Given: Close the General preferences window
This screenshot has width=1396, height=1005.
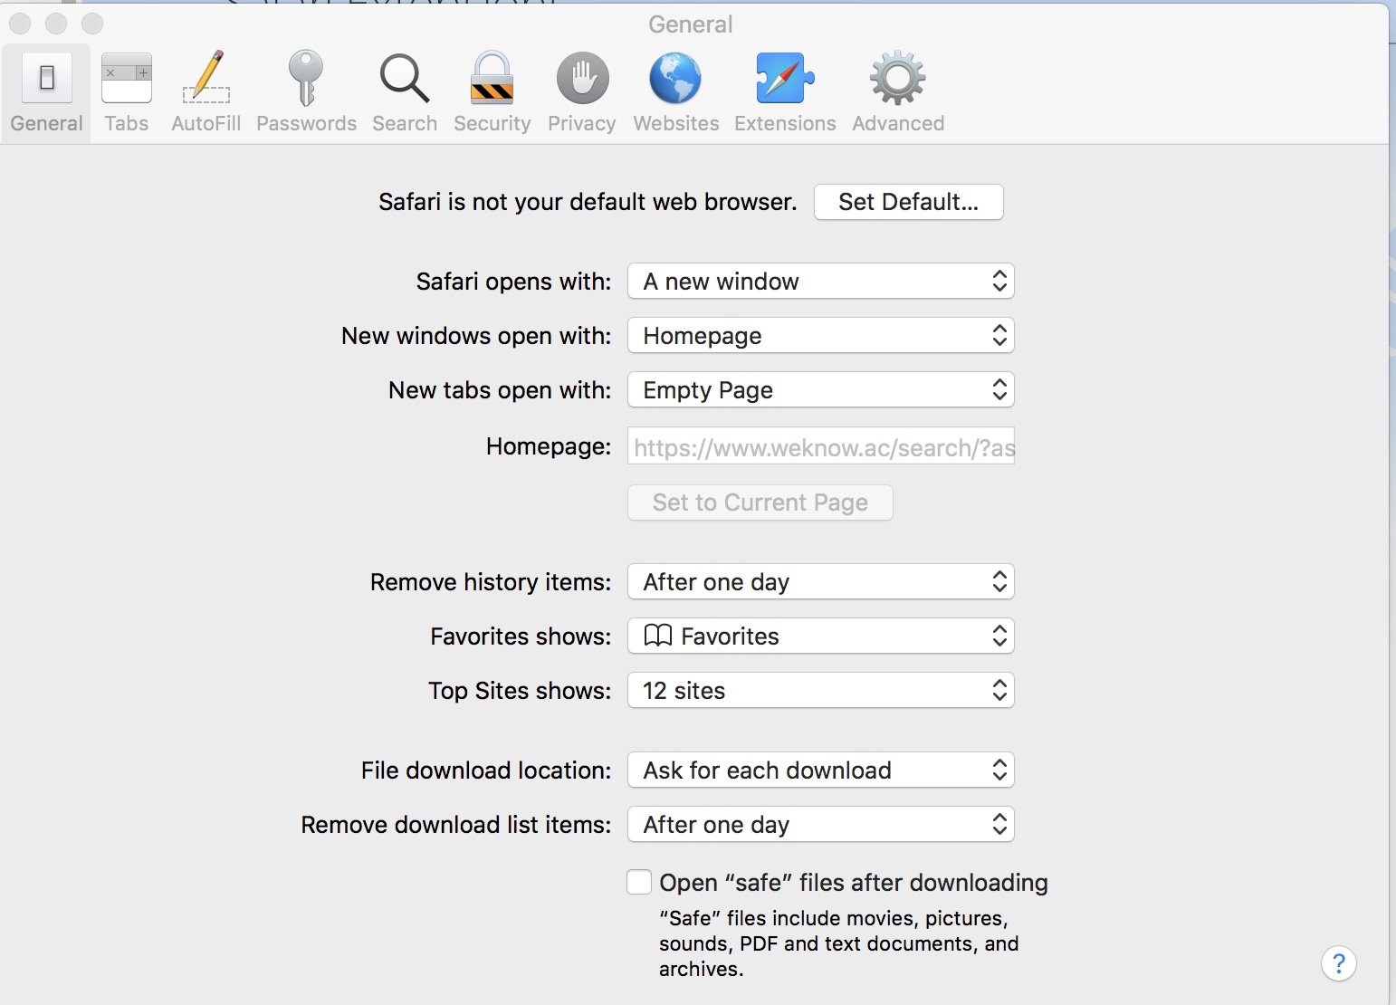Looking at the screenshot, I should pos(20,24).
